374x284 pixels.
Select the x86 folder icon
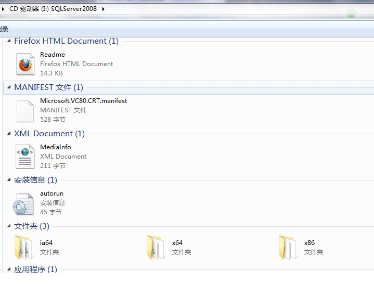click(x=288, y=247)
